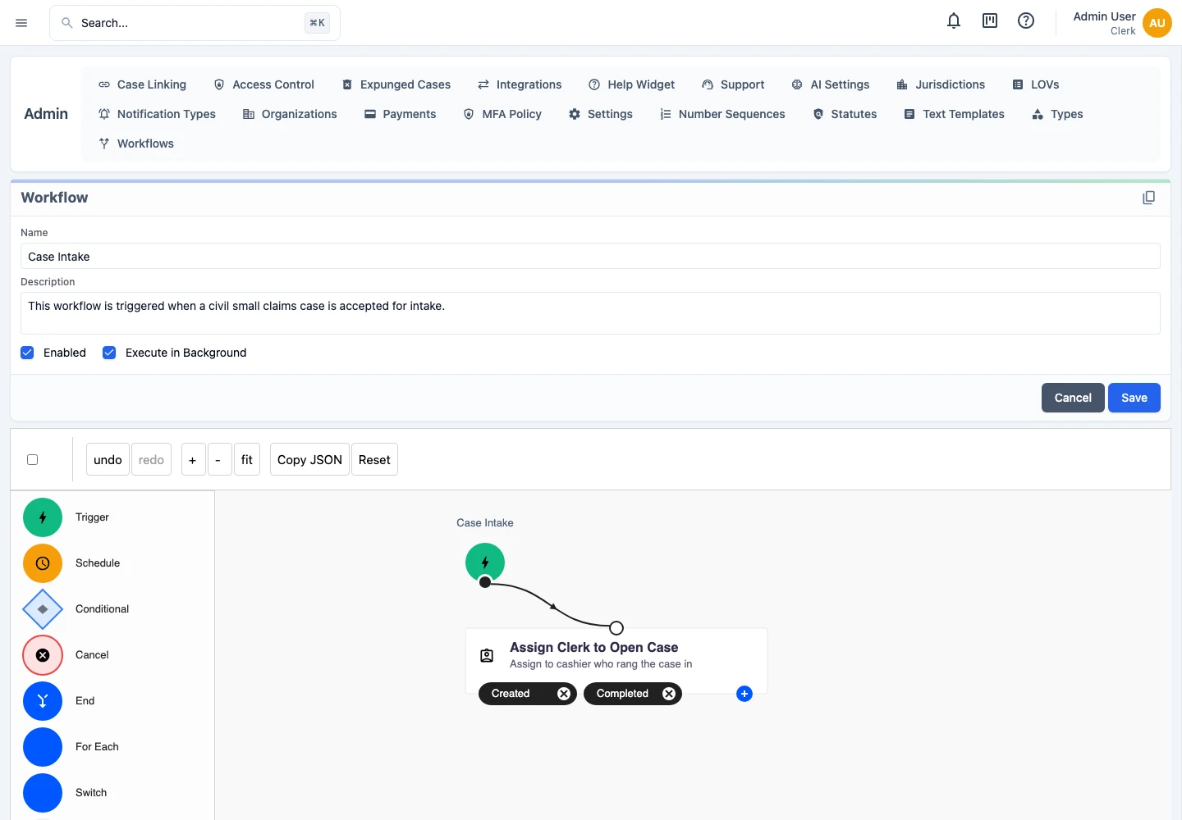Open the help question mark icon
1182x820 pixels.
click(1026, 21)
